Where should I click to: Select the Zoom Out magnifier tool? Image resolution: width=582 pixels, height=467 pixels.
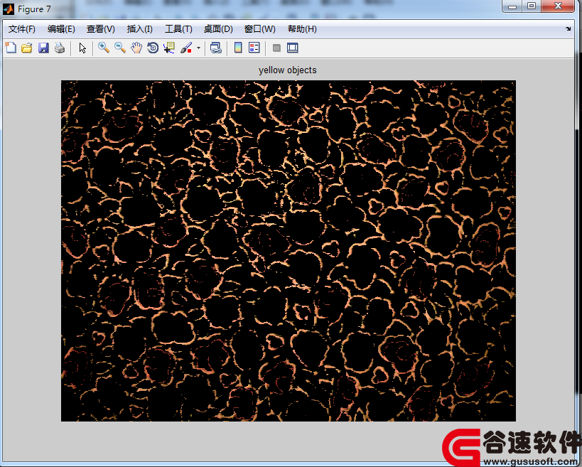pos(120,48)
